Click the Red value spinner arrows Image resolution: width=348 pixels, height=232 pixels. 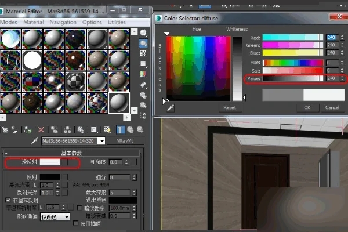(x=342, y=37)
